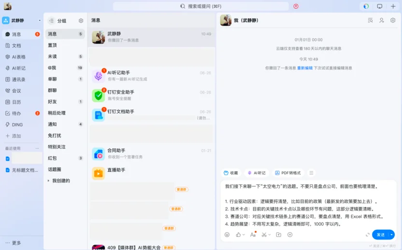Select the 未读 group

click(x=65, y=56)
